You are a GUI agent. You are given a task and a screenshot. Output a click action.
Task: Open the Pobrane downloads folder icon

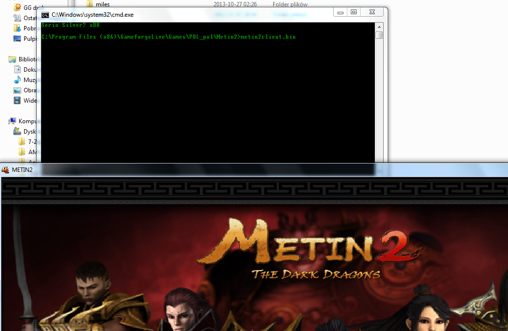[x=17, y=28]
